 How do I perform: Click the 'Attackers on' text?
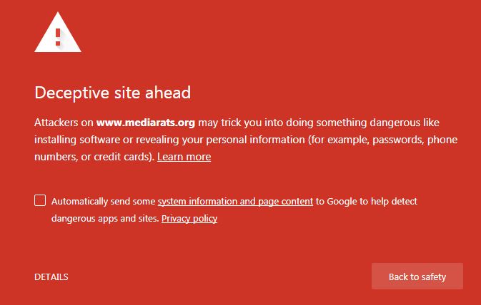[x=64, y=123]
